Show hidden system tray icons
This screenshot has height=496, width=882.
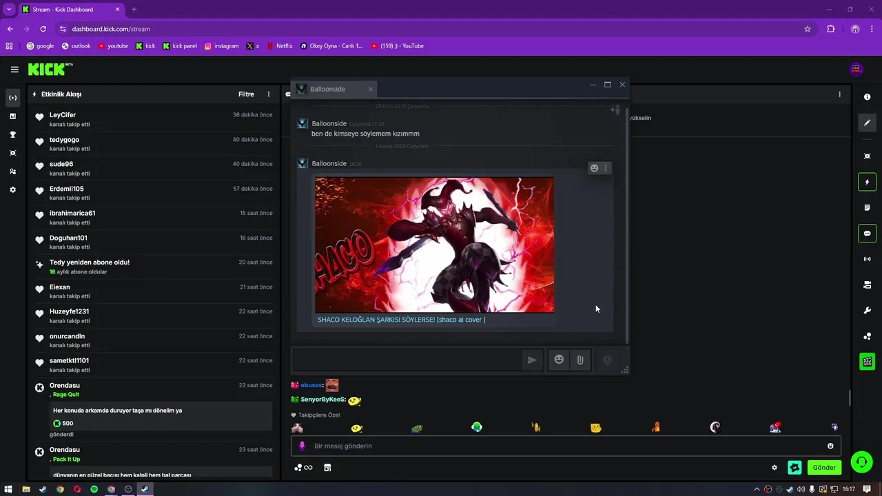coord(757,489)
